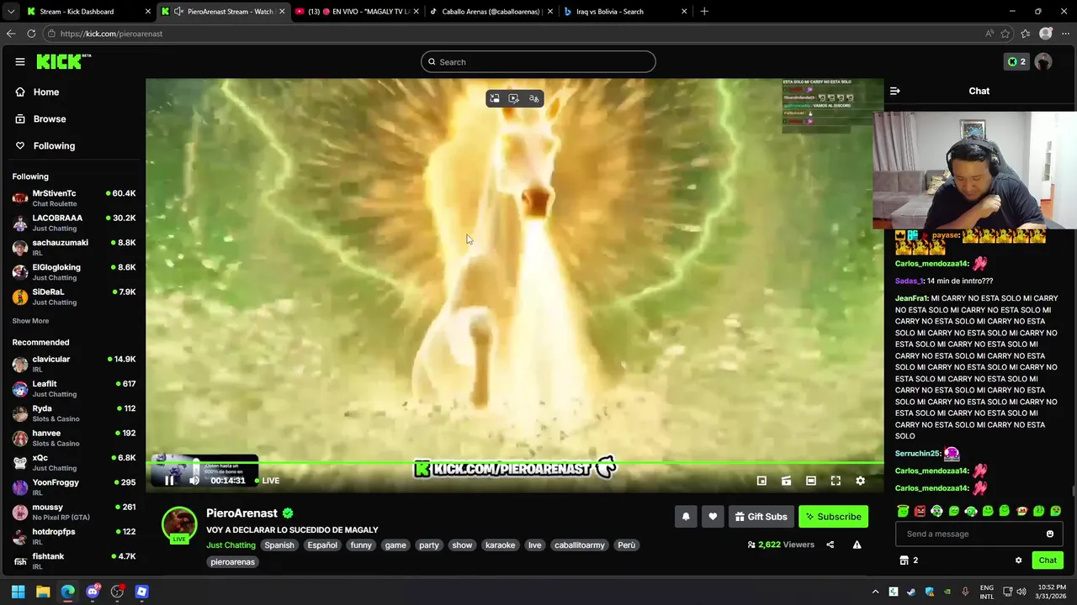Screen dimensions: 1077x605
Task: Send the message with the Chat button
Action: [x=1048, y=560]
